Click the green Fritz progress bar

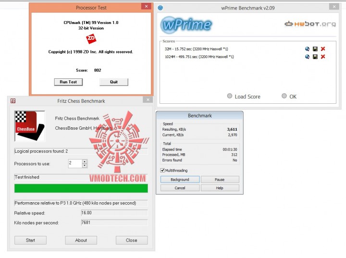pyautogui.click(x=81, y=188)
